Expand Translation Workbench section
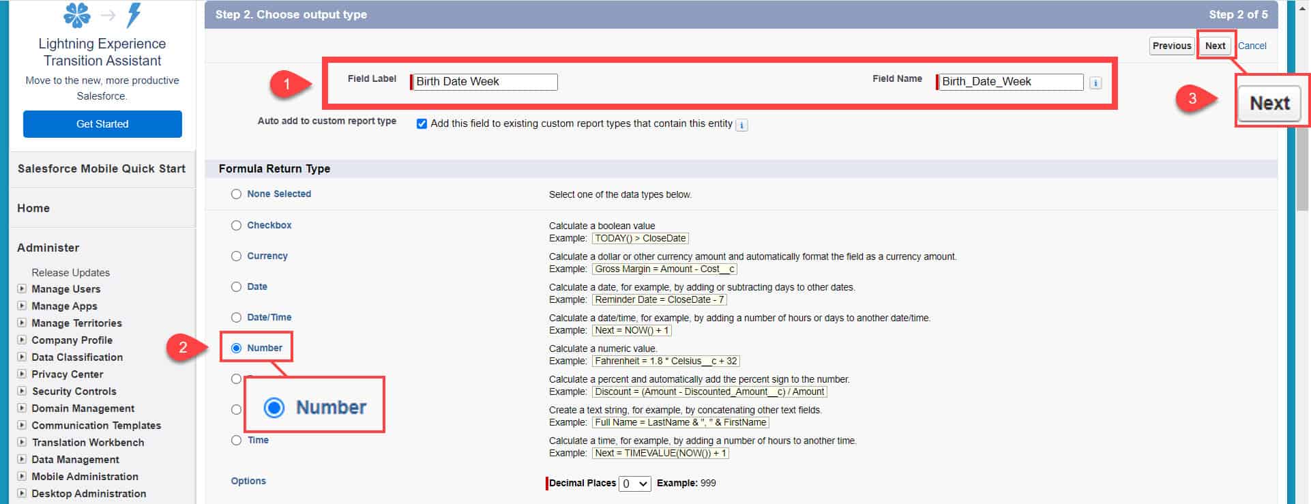This screenshot has height=504, width=1311. tap(22, 443)
